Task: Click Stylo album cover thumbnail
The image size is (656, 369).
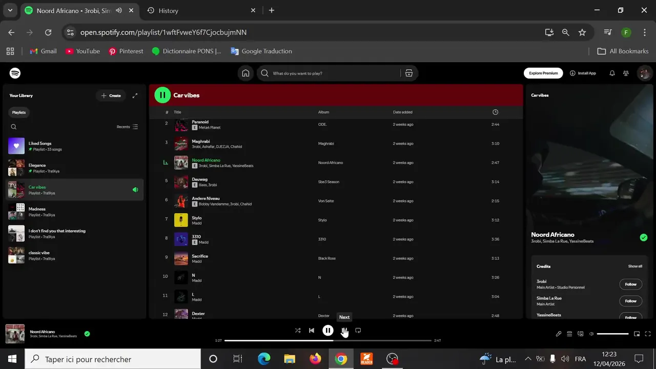Action: pos(181,220)
